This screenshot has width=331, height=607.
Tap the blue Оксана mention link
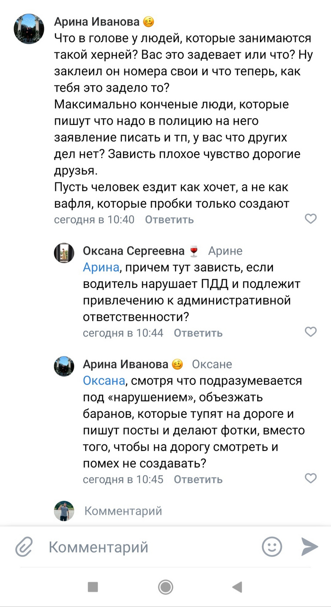click(105, 381)
